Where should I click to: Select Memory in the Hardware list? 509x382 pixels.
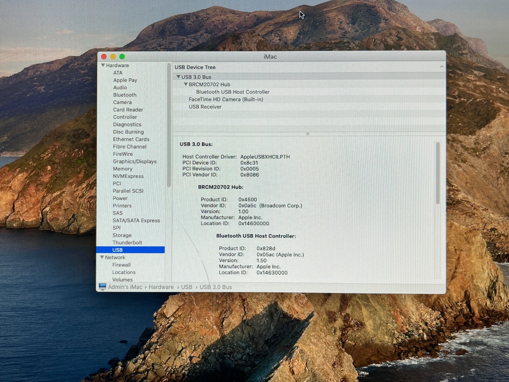click(122, 169)
